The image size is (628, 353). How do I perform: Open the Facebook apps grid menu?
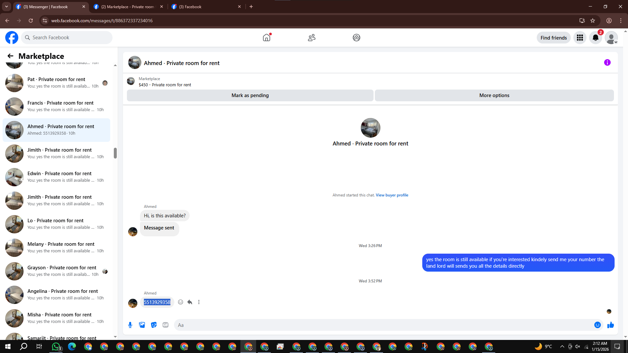pyautogui.click(x=580, y=38)
